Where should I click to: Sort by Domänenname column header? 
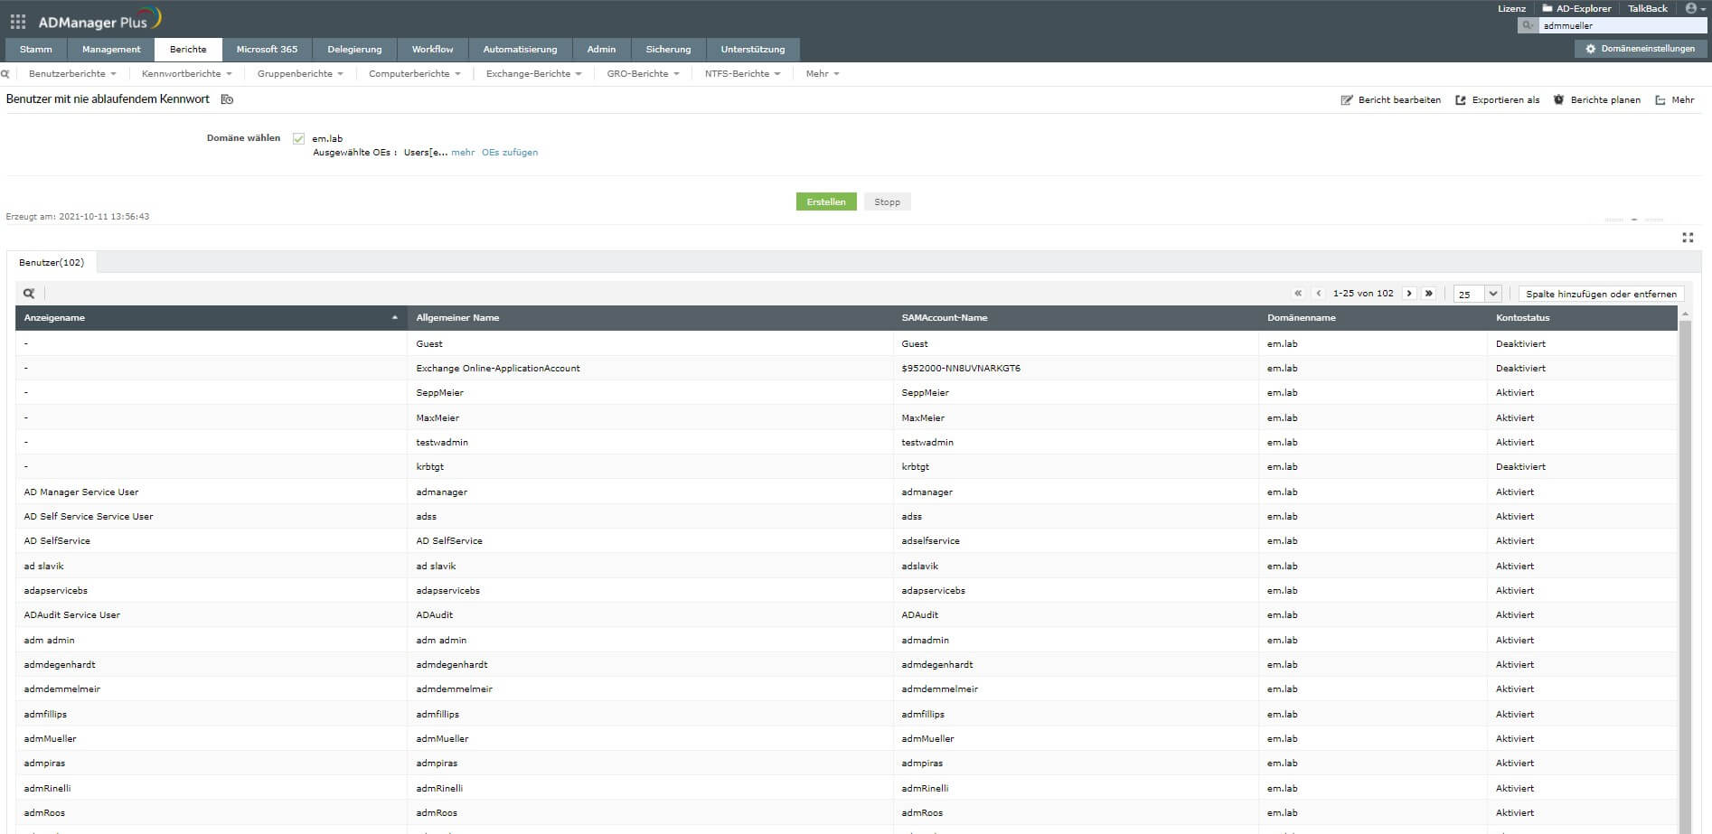click(x=1302, y=318)
